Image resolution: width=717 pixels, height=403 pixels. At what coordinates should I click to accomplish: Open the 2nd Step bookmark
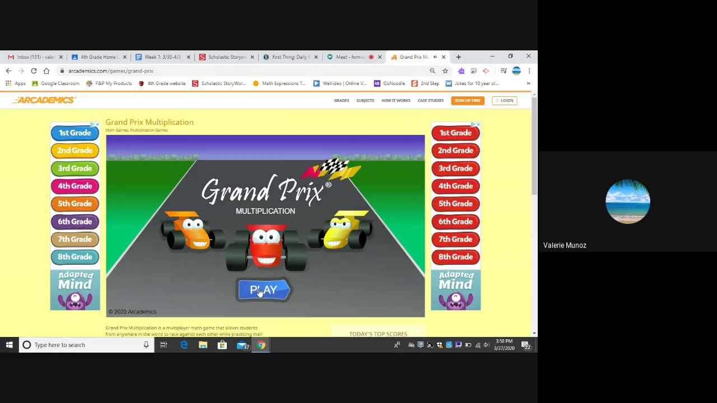425,83
